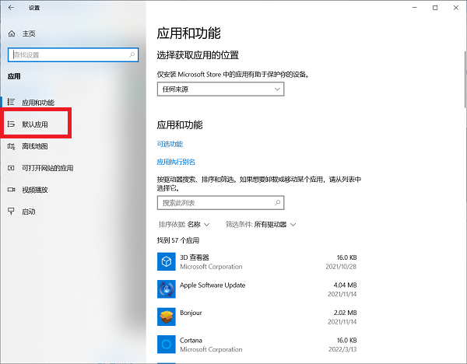Click the 离线地图 map icon
The image size is (467, 364).
coord(11,146)
